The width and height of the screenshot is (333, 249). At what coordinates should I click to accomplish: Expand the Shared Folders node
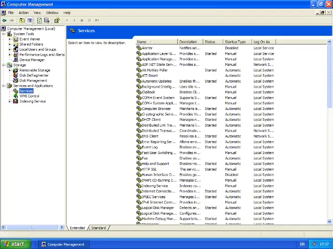point(9,44)
